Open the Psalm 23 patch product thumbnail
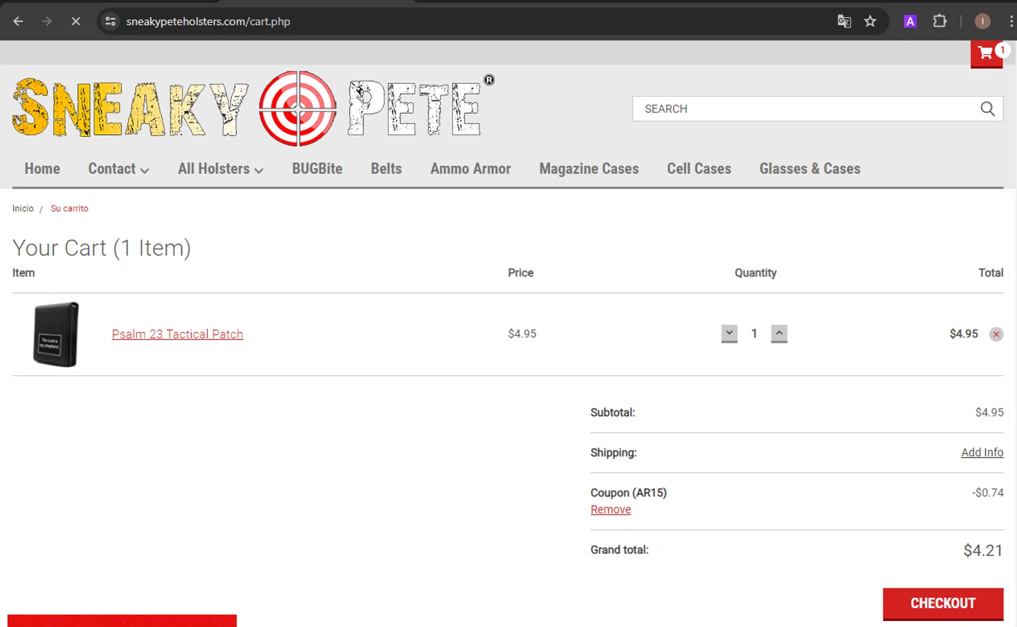This screenshot has height=627, width=1017. coord(56,334)
